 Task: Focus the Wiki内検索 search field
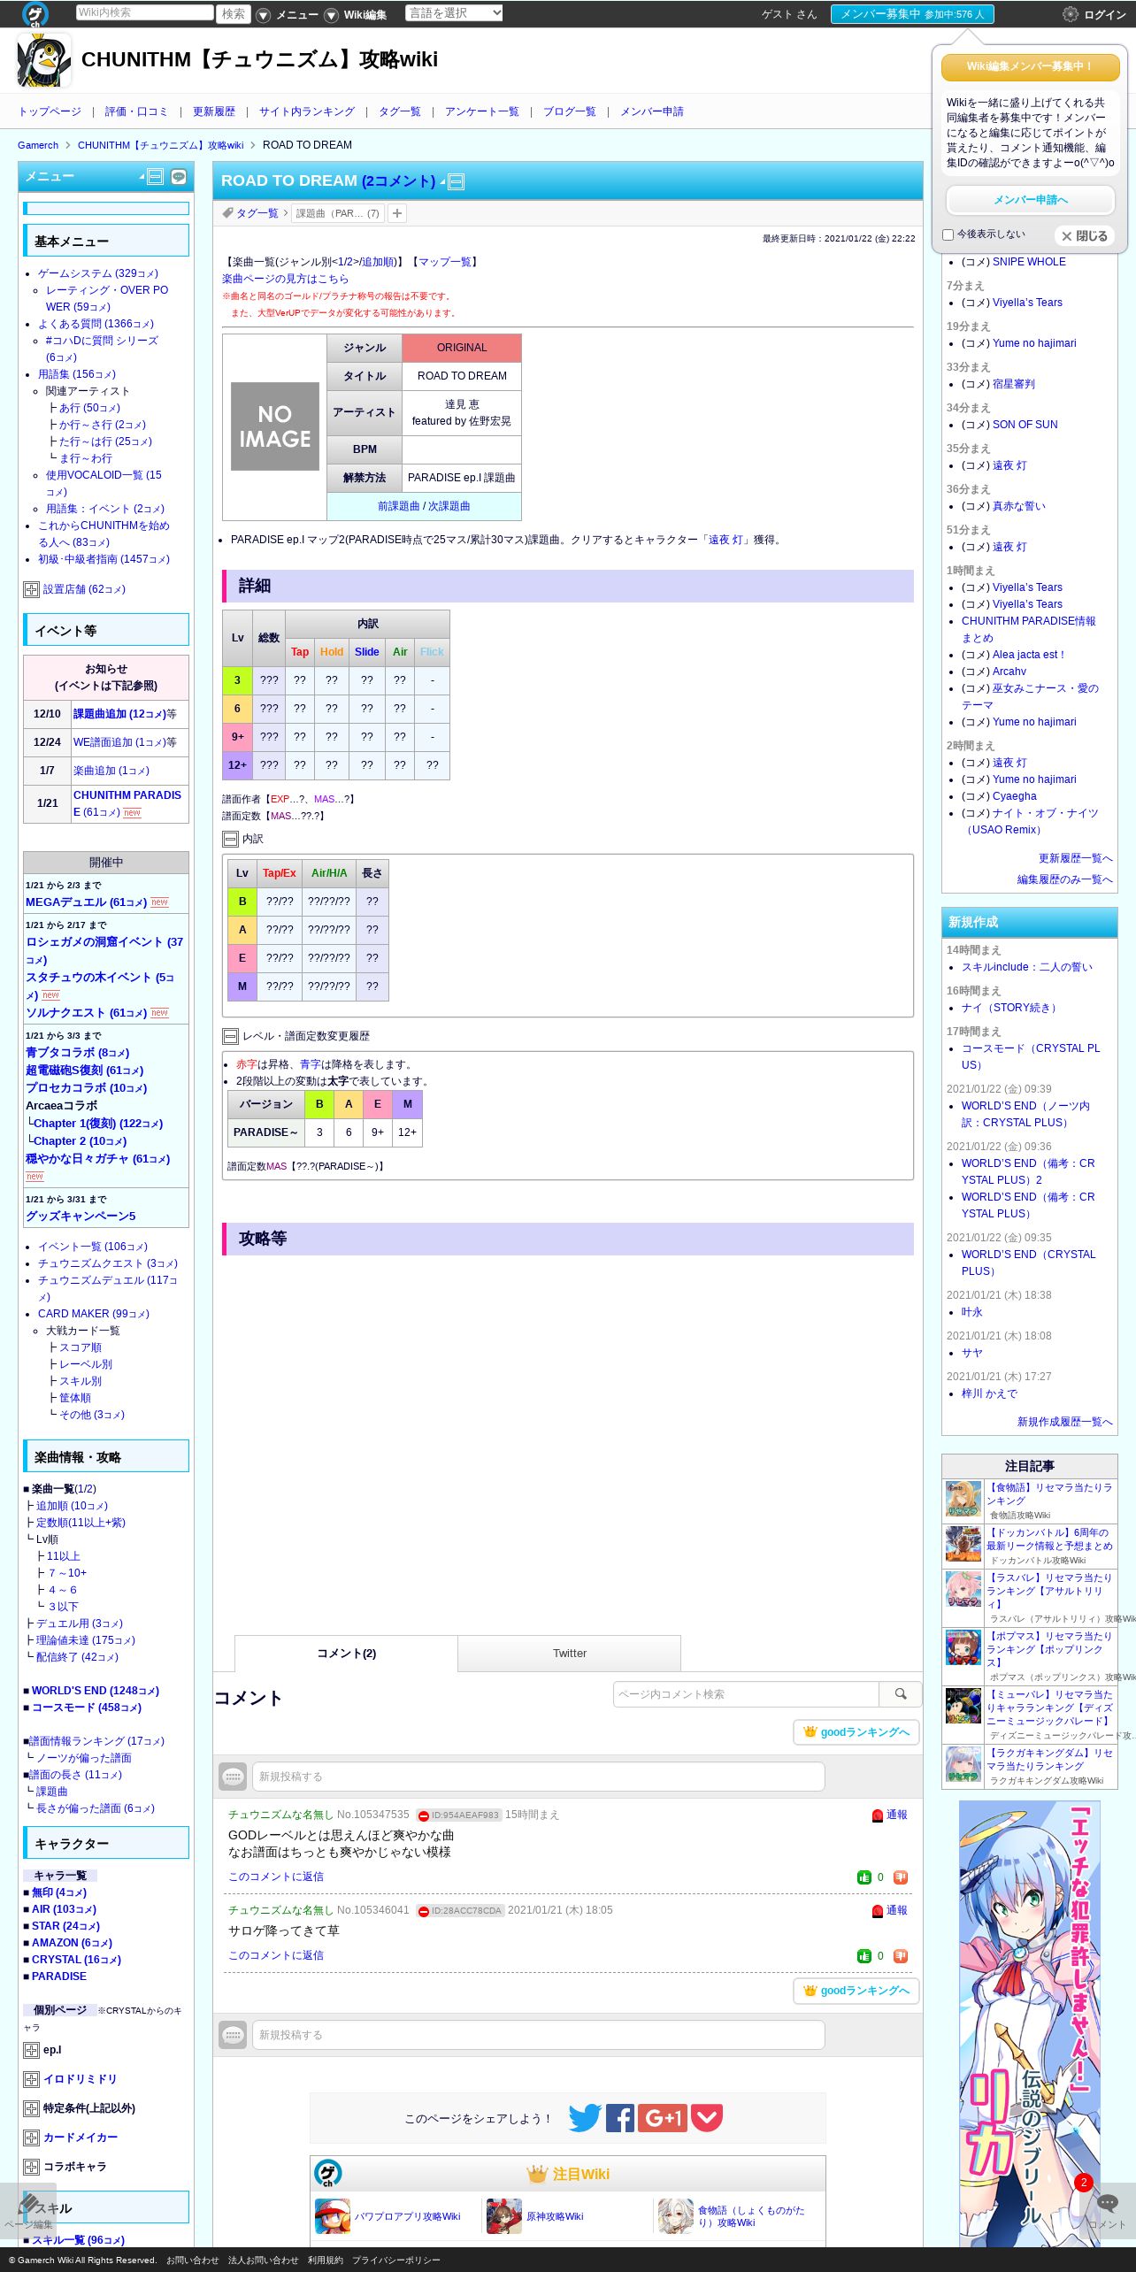[x=144, y=12]
